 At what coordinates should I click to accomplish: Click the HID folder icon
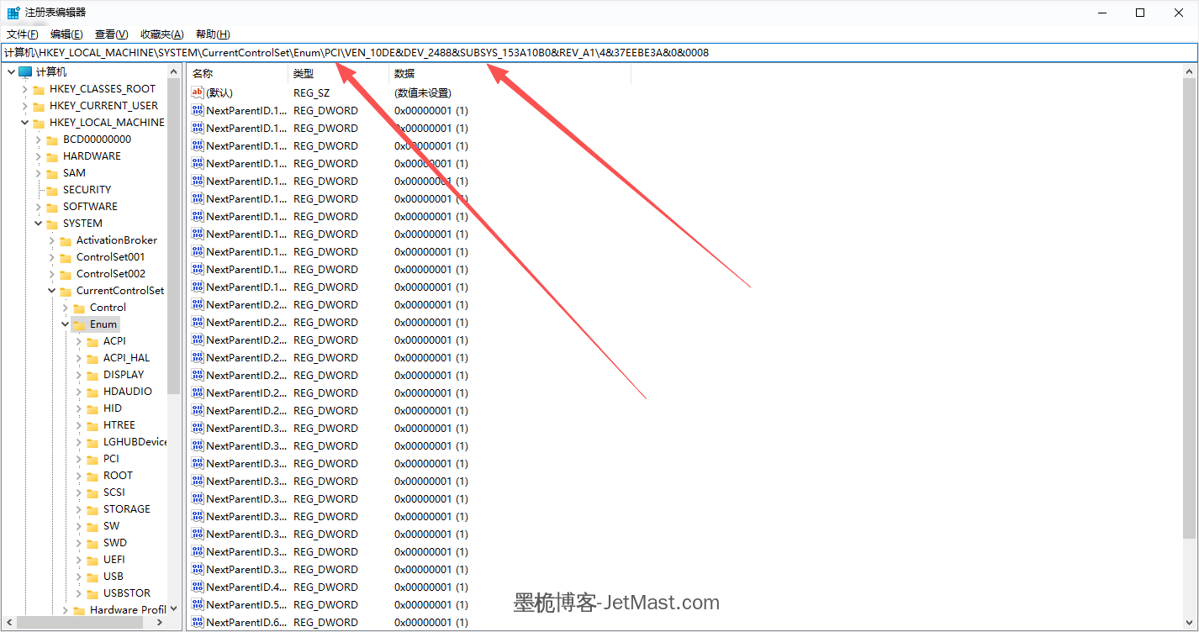[x=92, y=408]
